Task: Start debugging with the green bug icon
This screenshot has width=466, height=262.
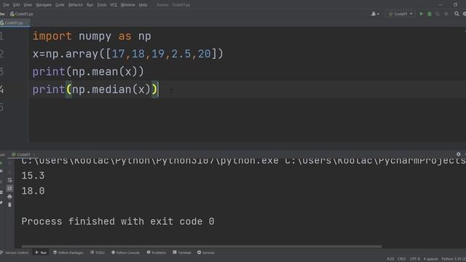Action: (x=430, y=14)
